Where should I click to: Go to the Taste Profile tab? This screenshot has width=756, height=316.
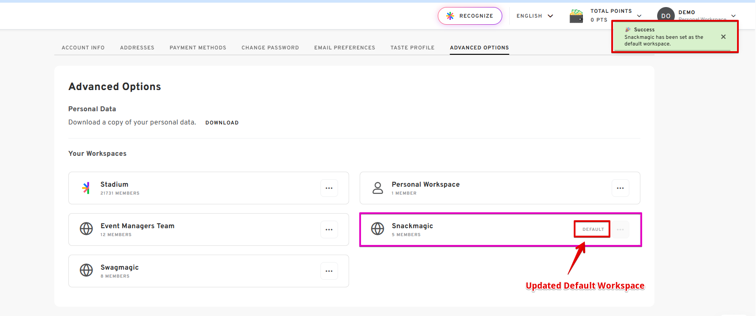(x=412, y=48)
